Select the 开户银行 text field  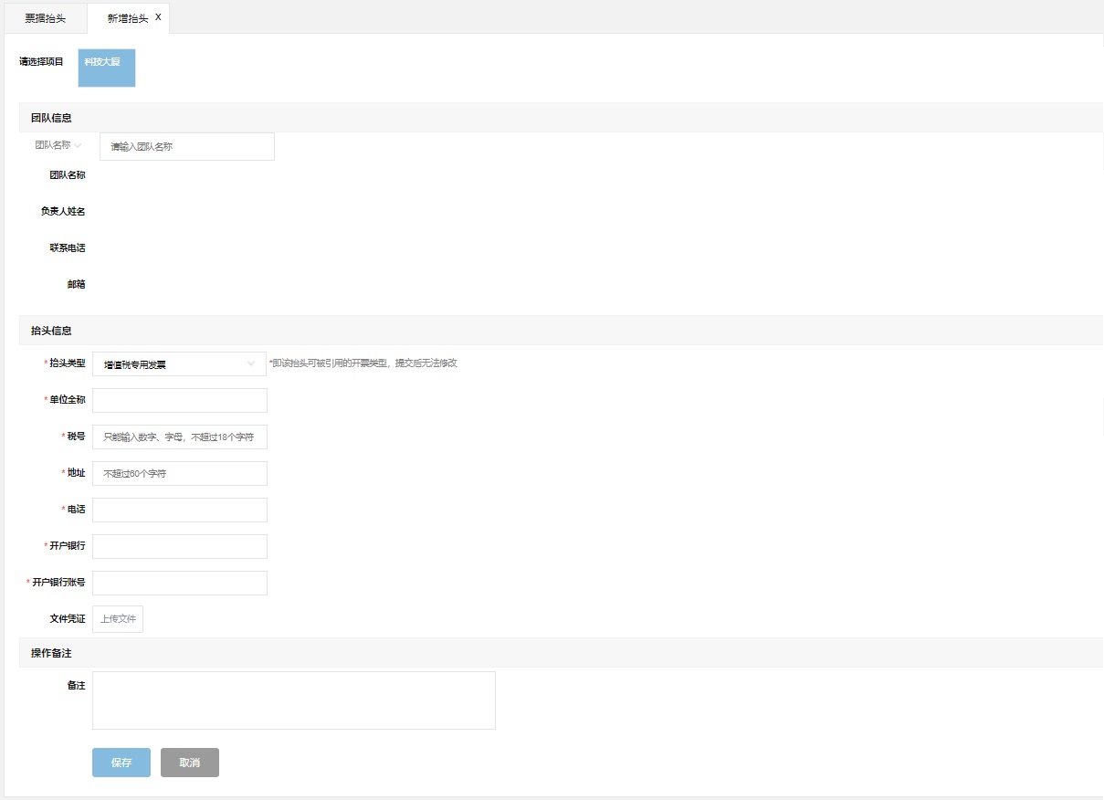click(x=180, y=546)
